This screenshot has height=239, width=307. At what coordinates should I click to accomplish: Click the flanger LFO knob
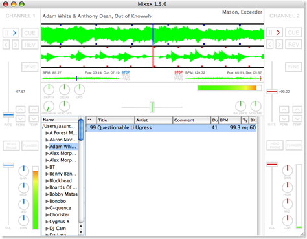coord(80,90)
